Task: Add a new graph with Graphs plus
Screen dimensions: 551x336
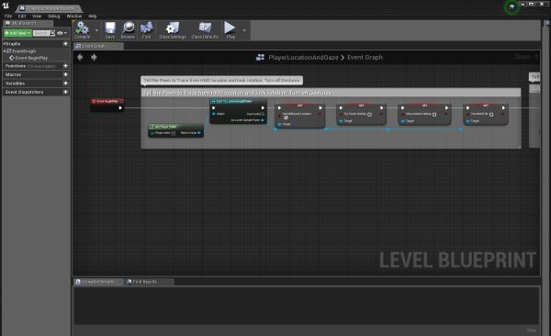Action: pyautogui.click(x=65, y=43)
